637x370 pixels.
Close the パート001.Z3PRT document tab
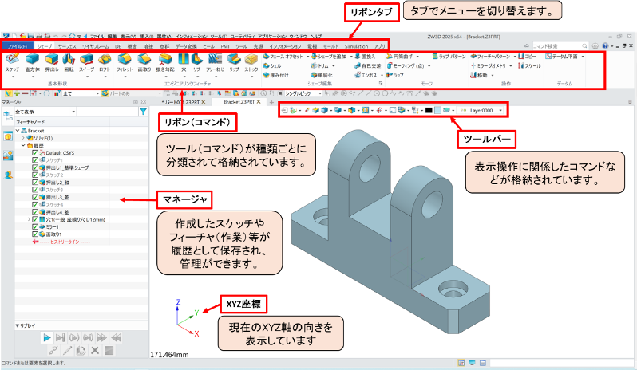tap(204, 102)
